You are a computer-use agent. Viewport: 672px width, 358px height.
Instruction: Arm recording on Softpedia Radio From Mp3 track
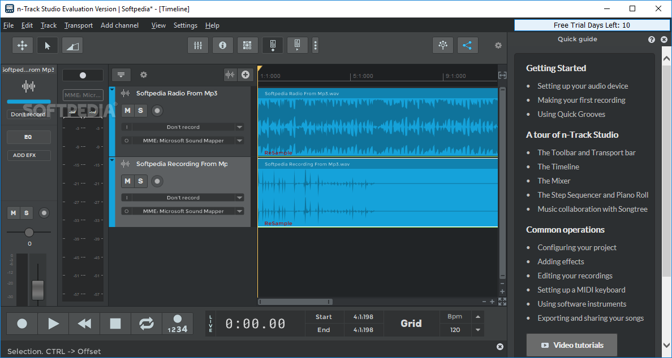(157, 111)
